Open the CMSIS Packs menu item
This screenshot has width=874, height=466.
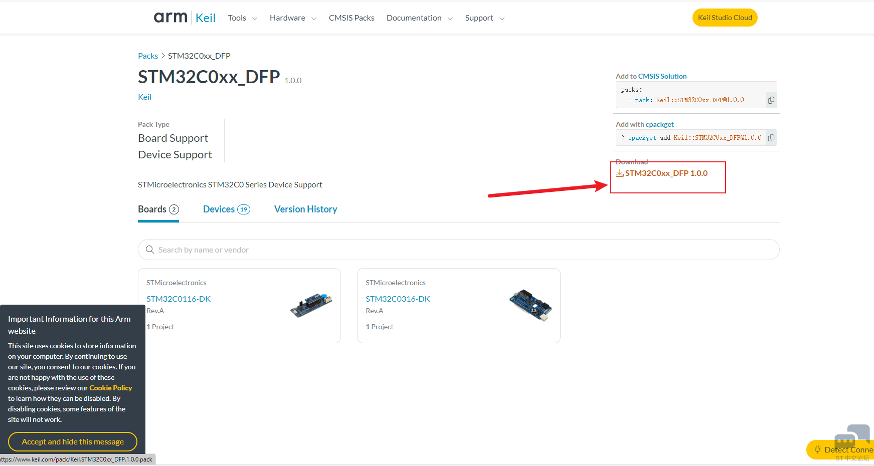[352, 18]
